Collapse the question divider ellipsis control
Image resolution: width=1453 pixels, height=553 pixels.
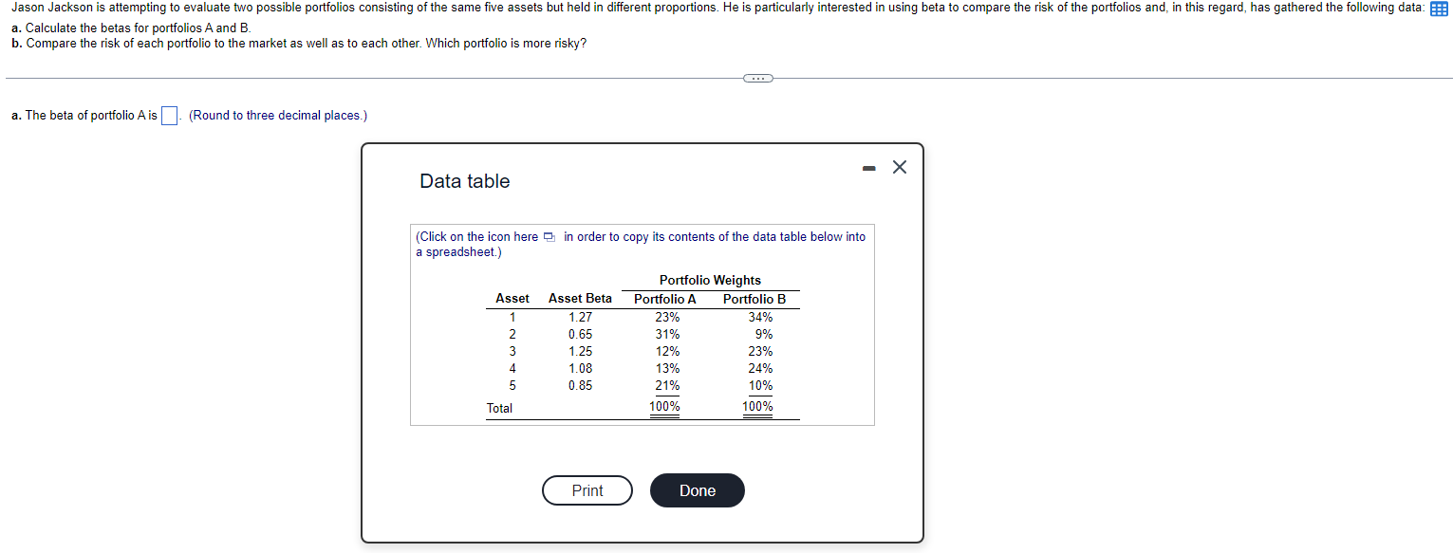(757, 78)
